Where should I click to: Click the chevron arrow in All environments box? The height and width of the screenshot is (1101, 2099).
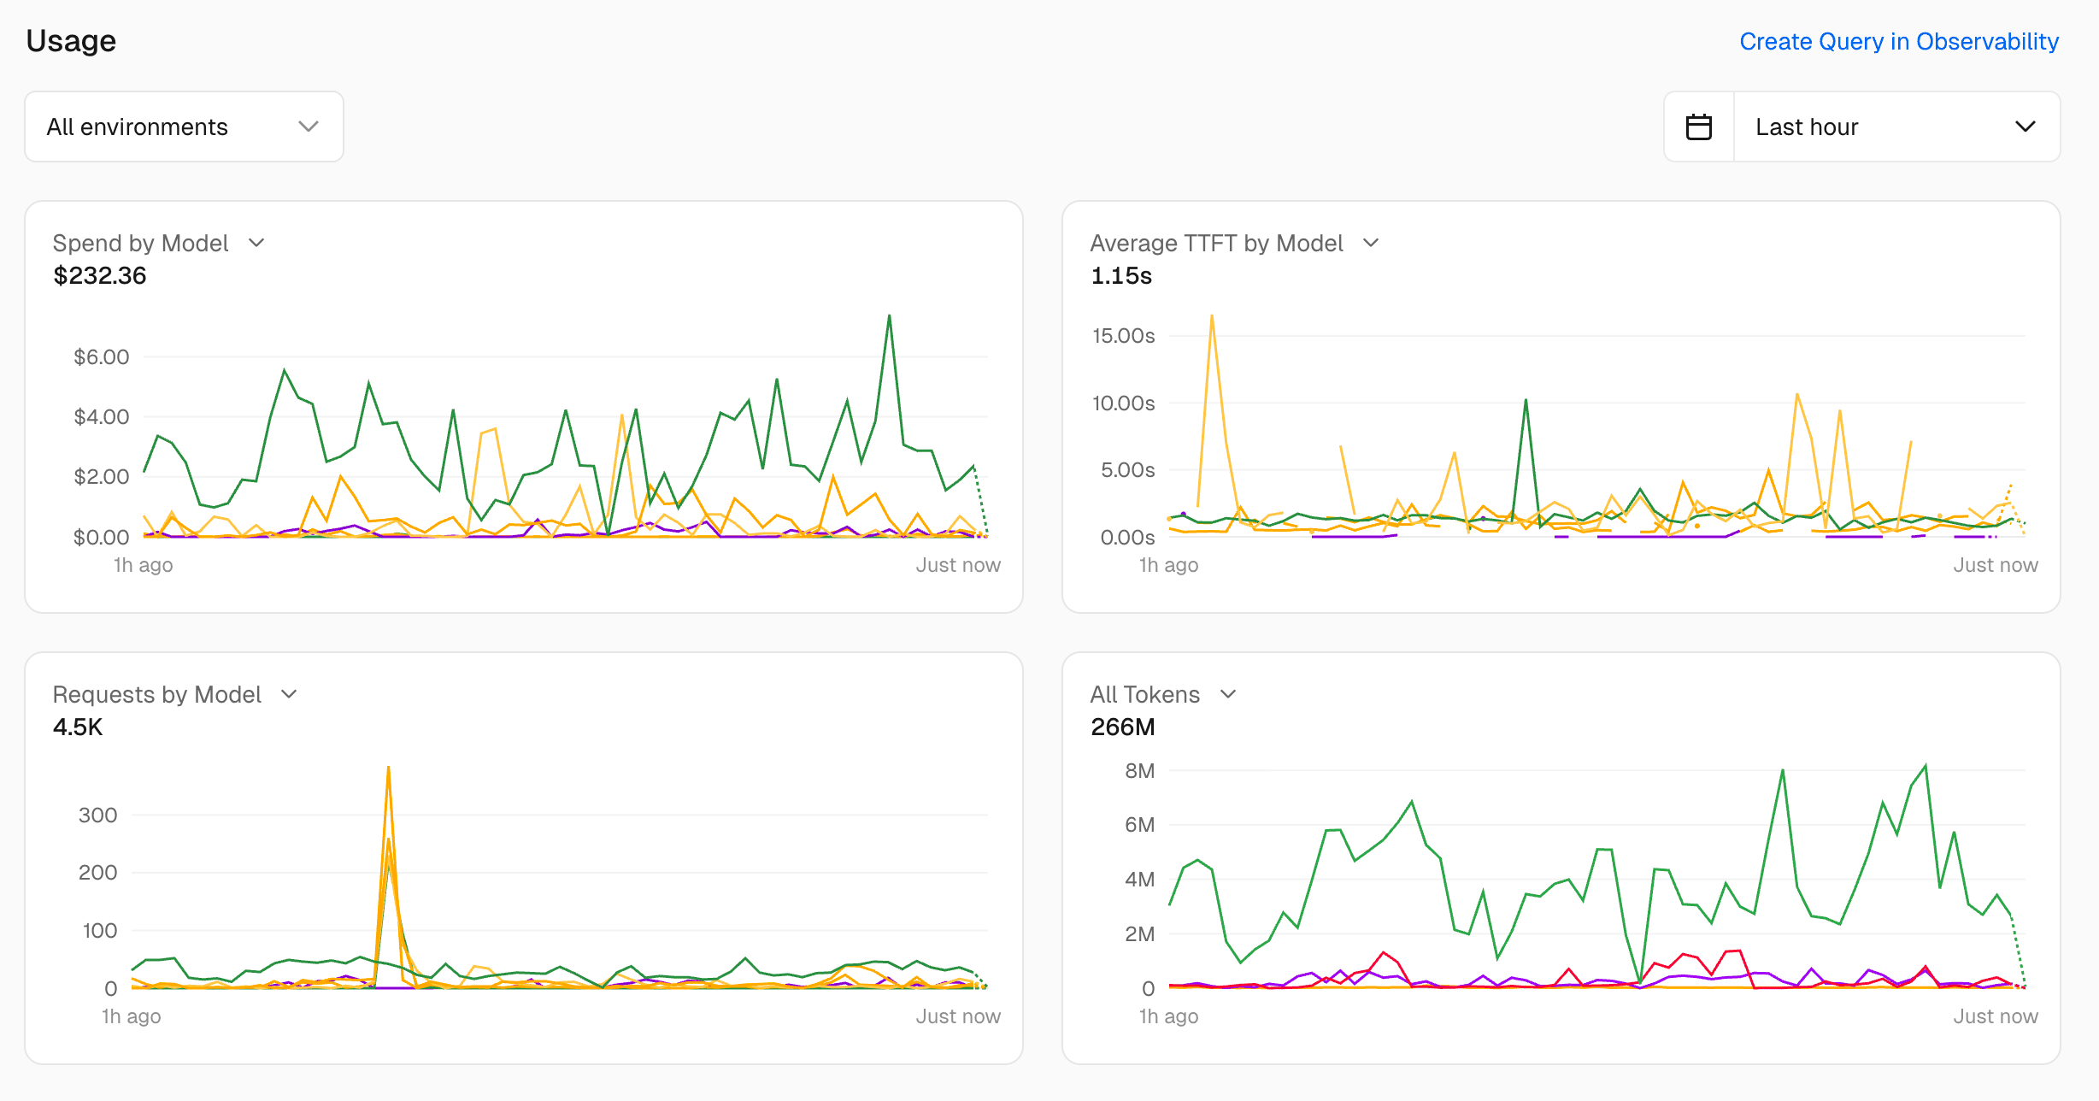309,127
